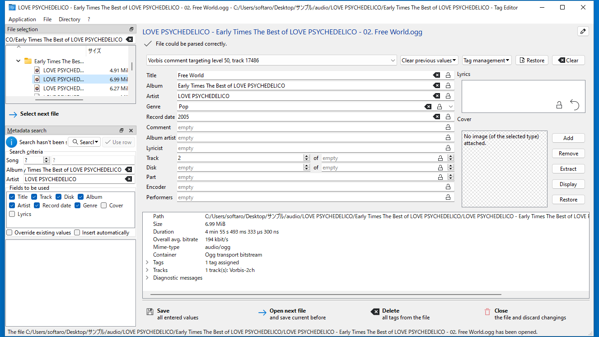Screen dimensions: 599x337
Task: Select next file link
Action: click(x=34, y=114)
